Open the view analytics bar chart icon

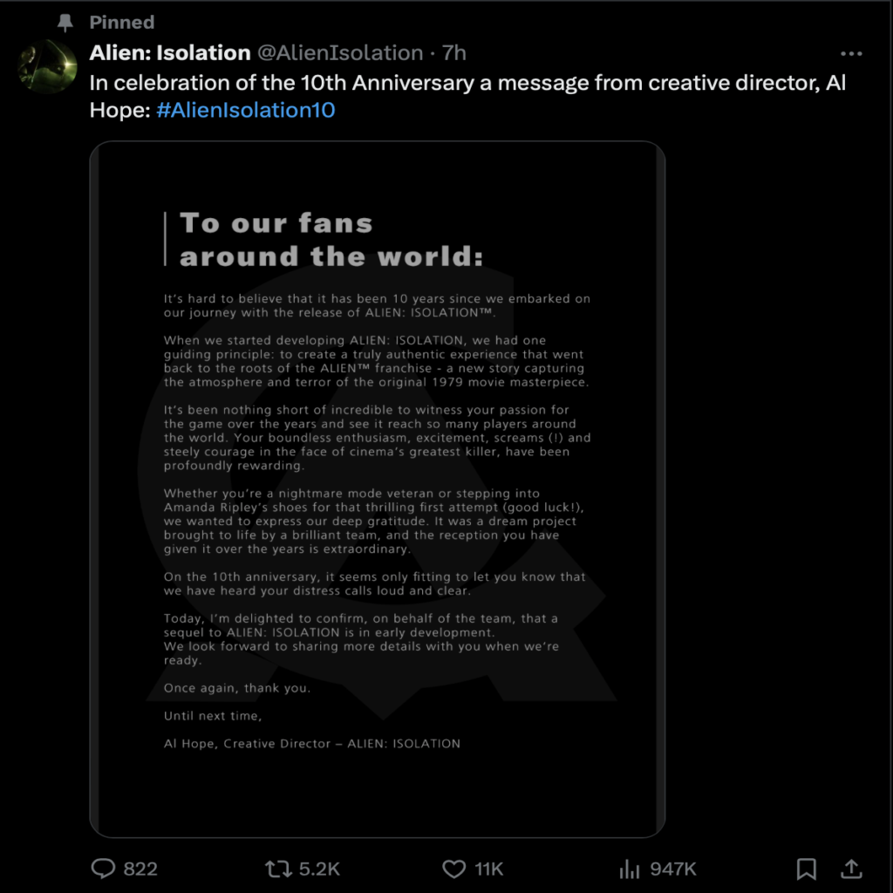point(630,869)
